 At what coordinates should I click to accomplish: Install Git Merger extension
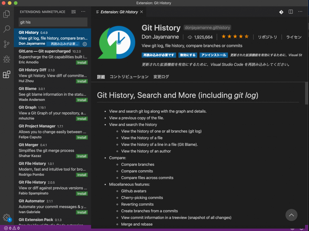[82, 156]
